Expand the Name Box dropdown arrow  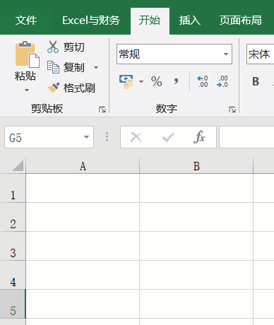point(86,137)
